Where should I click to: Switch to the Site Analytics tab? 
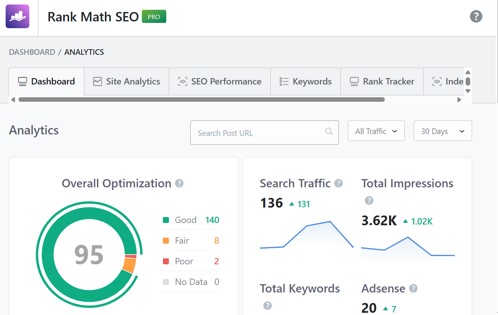tap(127, 81)
